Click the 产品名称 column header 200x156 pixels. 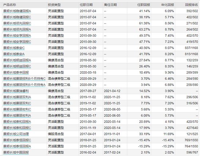(x=9, y=5)
